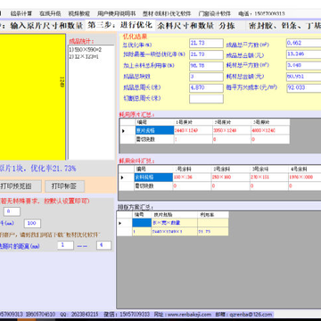
Task: Click the 打印预览图 button
Action: [x=21, y=186]
